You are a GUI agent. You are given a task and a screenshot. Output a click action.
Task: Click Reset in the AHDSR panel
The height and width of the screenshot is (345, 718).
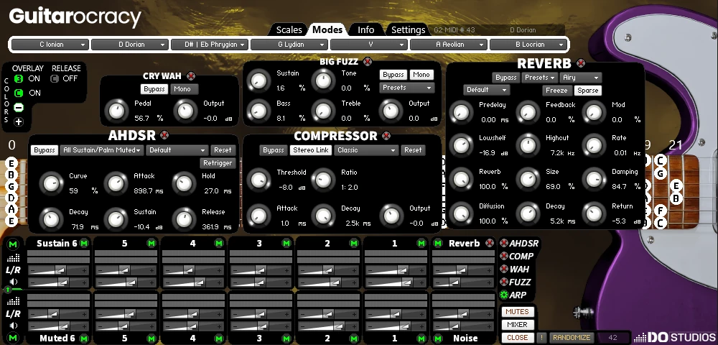[x=223, y=149]
